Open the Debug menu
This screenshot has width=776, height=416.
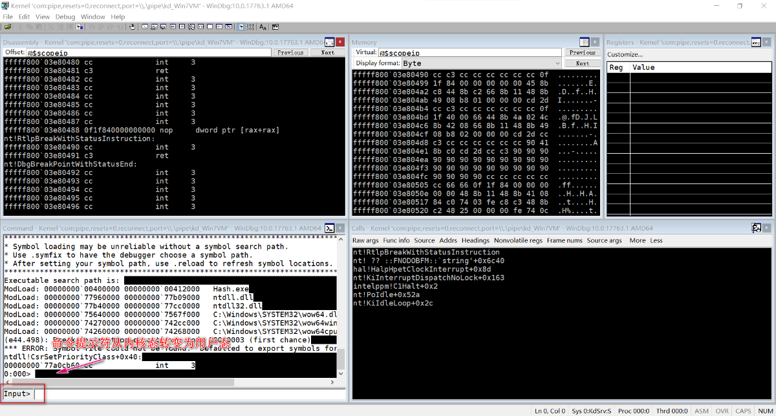(65, 17)
